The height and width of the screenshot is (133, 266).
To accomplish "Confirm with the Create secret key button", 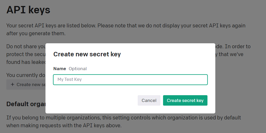I will point(185,100).
